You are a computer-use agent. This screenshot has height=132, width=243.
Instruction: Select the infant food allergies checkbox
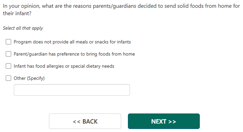tap(8, 66)
